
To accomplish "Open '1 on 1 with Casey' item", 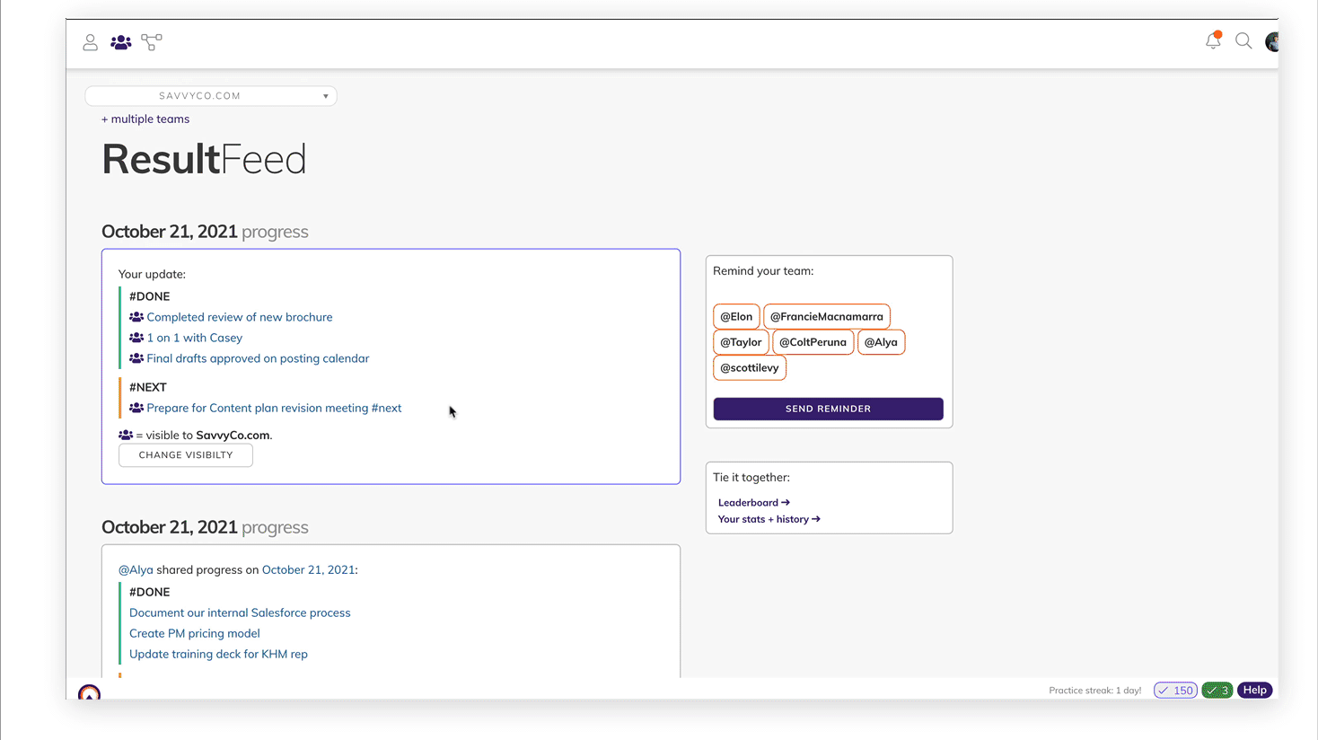I will pos(195,338).
